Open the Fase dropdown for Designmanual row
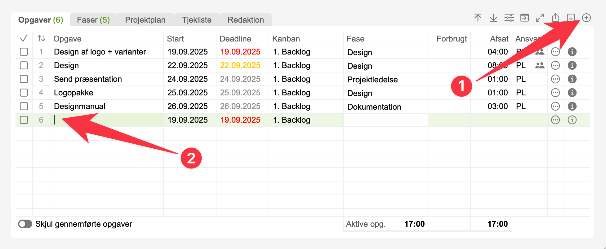 pos(386,107)
